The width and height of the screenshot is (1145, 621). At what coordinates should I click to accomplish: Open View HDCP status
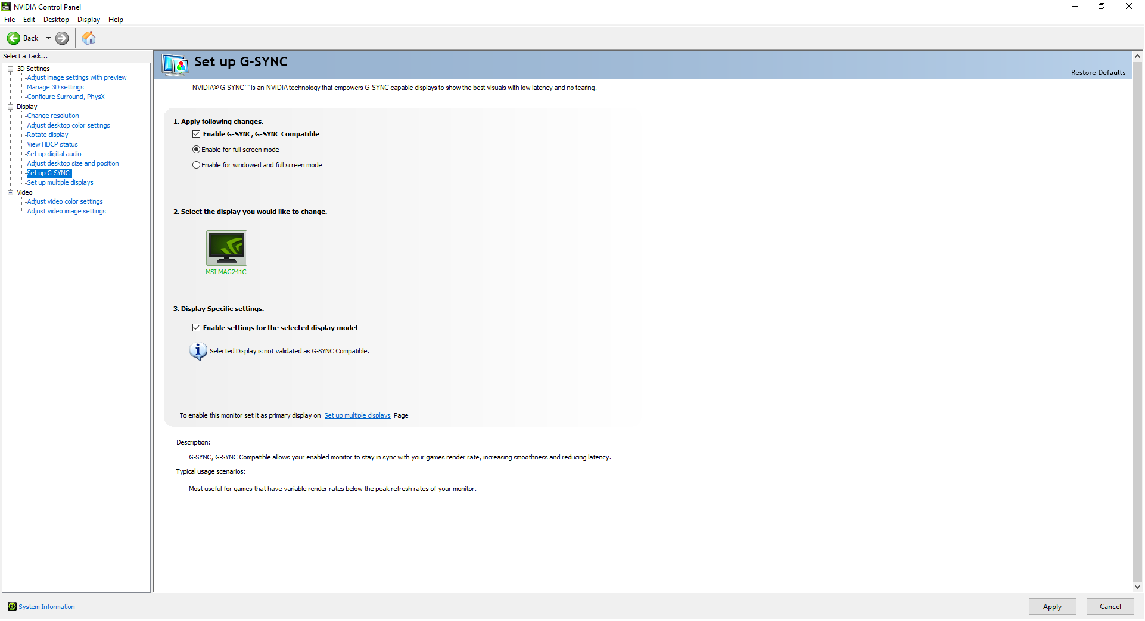point(52,145)
